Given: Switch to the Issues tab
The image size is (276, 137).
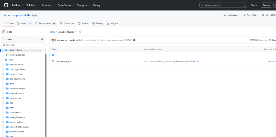Looking at the screenshot, I should 24,24.
